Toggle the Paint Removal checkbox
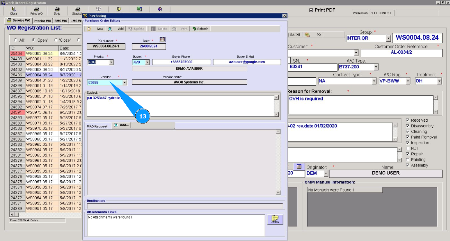450x241 pixels. point(408,137)
